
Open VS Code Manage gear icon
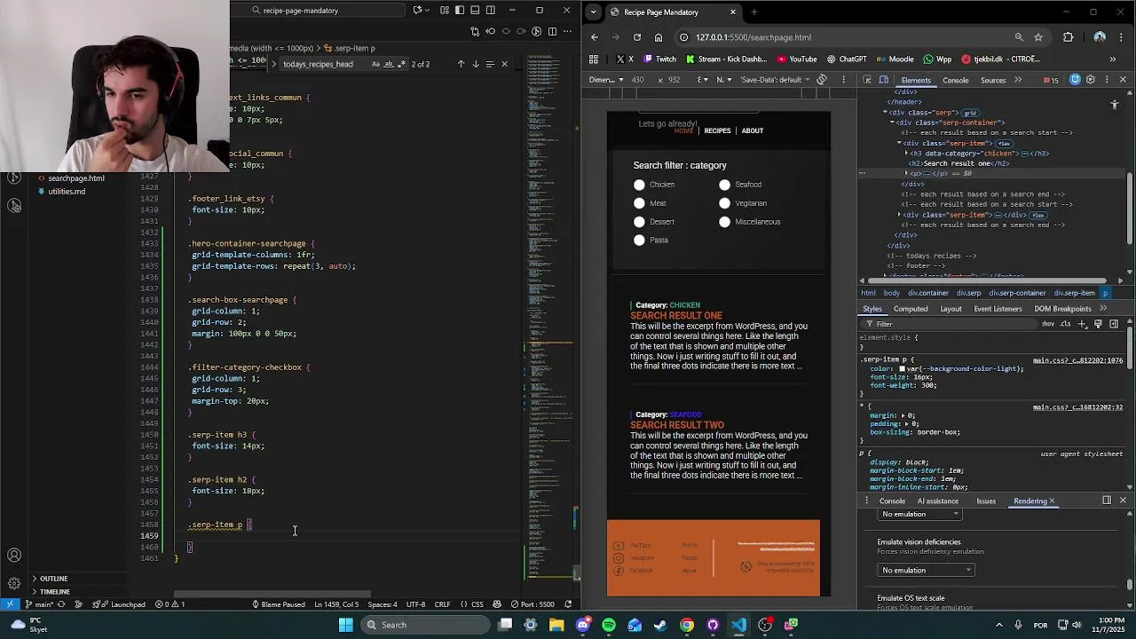(x=14, y=583)
